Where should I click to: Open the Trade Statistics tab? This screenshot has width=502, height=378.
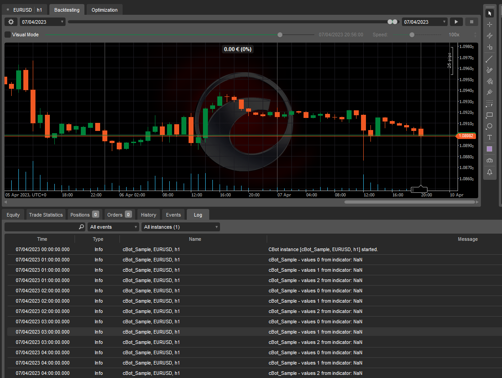coord(46,215)
